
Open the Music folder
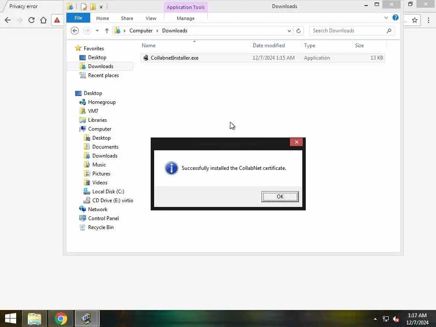coord(99,165)
